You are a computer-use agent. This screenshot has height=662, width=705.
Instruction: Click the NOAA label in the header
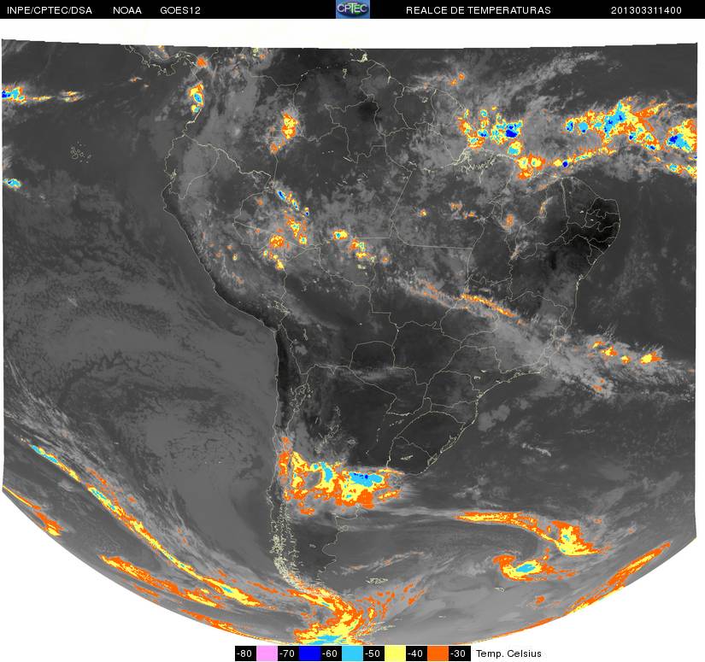click(x=127, y=10)
